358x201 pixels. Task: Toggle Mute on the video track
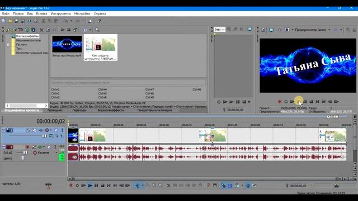pyautogui.click(x=56, y=130)
